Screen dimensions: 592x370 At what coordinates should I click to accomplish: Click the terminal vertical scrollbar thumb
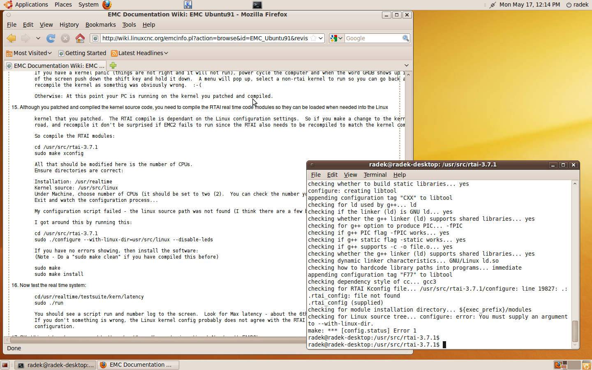point(575,331)
